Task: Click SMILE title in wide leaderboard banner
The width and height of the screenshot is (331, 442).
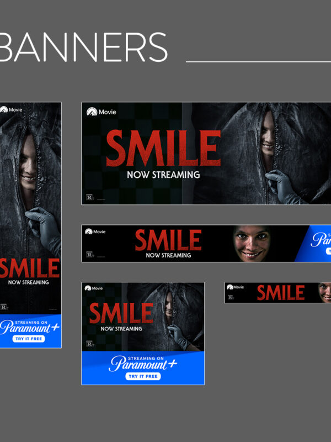Action: pyautogui.click(x=168, y=240)
